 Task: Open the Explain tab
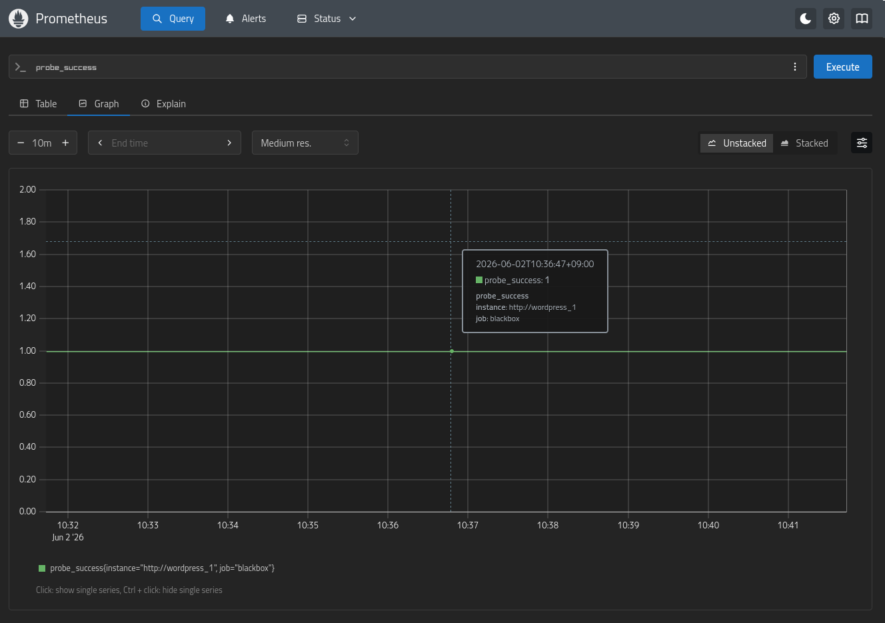tap(163, 104)
